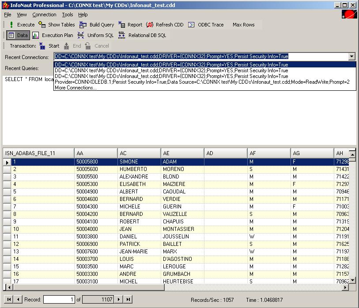359x308 pixels.
Task: Click the AF column header
Action: pos(269,153)
